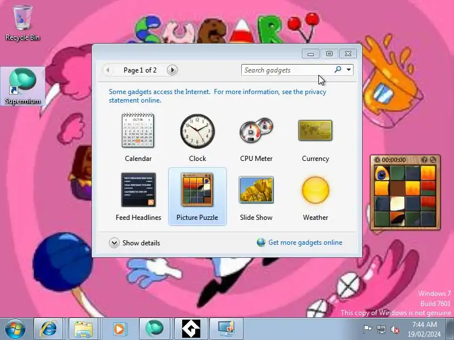454x340 pixels.
Task: Click the globe icon beside gadgets link
Action: coord(261,243)
